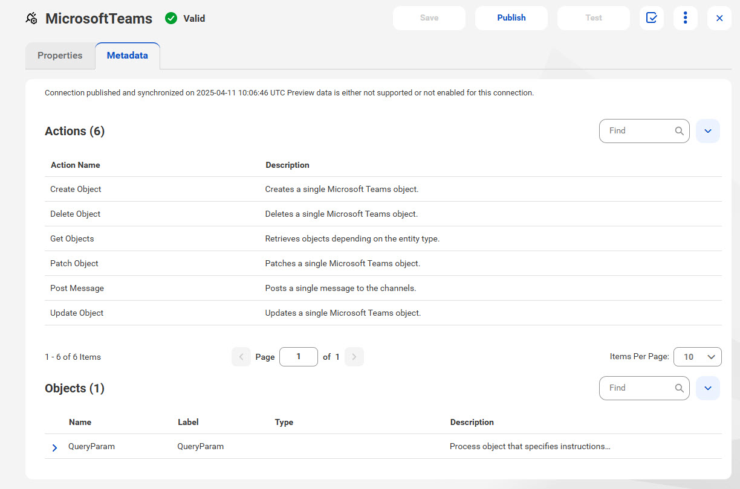Click the Test button
The height and width of the screenshot is (489, 740).
pyautogui.click(x=594, y=18)
